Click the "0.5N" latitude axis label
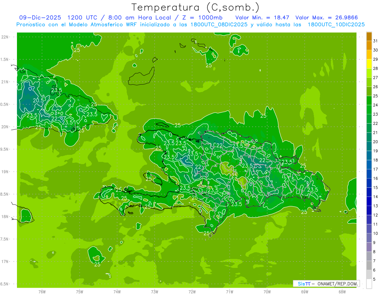 coord(4,104)
